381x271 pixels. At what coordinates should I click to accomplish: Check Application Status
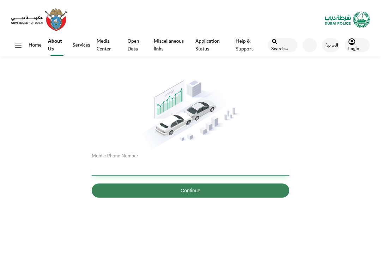pyautogui.click(x=207, y=45)
